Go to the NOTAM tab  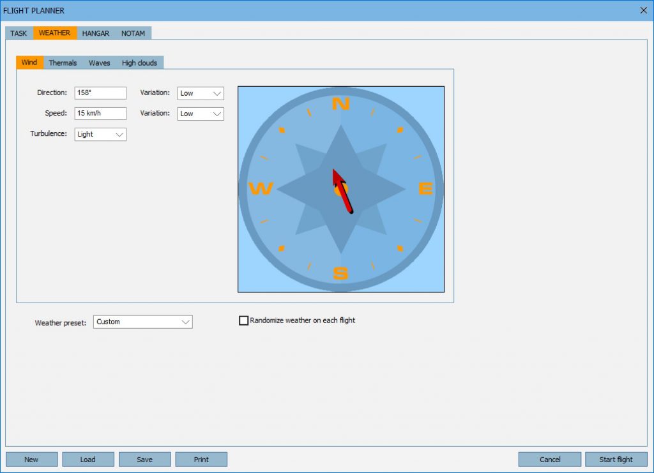[x=133, y=33]
